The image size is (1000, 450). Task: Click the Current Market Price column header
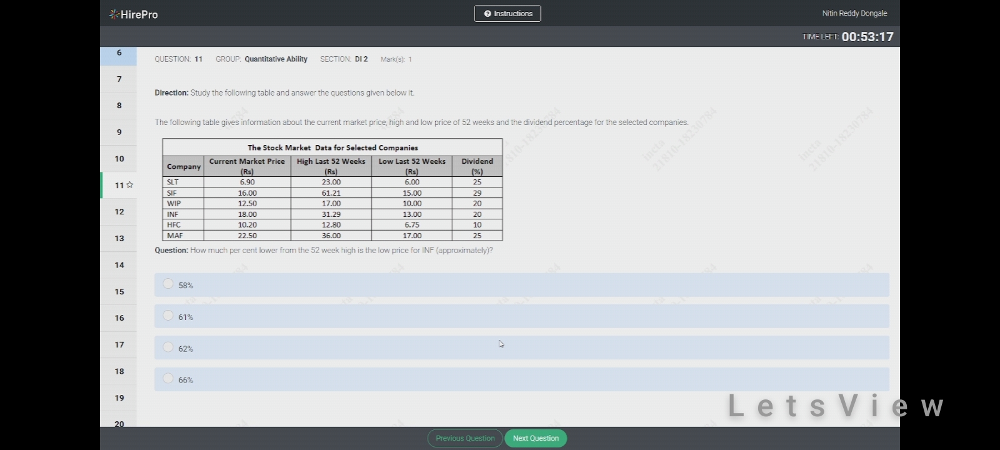coord(247,166)
